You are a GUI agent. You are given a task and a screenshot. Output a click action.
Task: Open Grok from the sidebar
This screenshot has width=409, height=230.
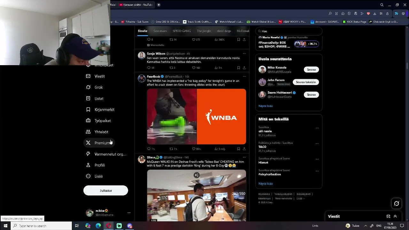coord(95,87)
